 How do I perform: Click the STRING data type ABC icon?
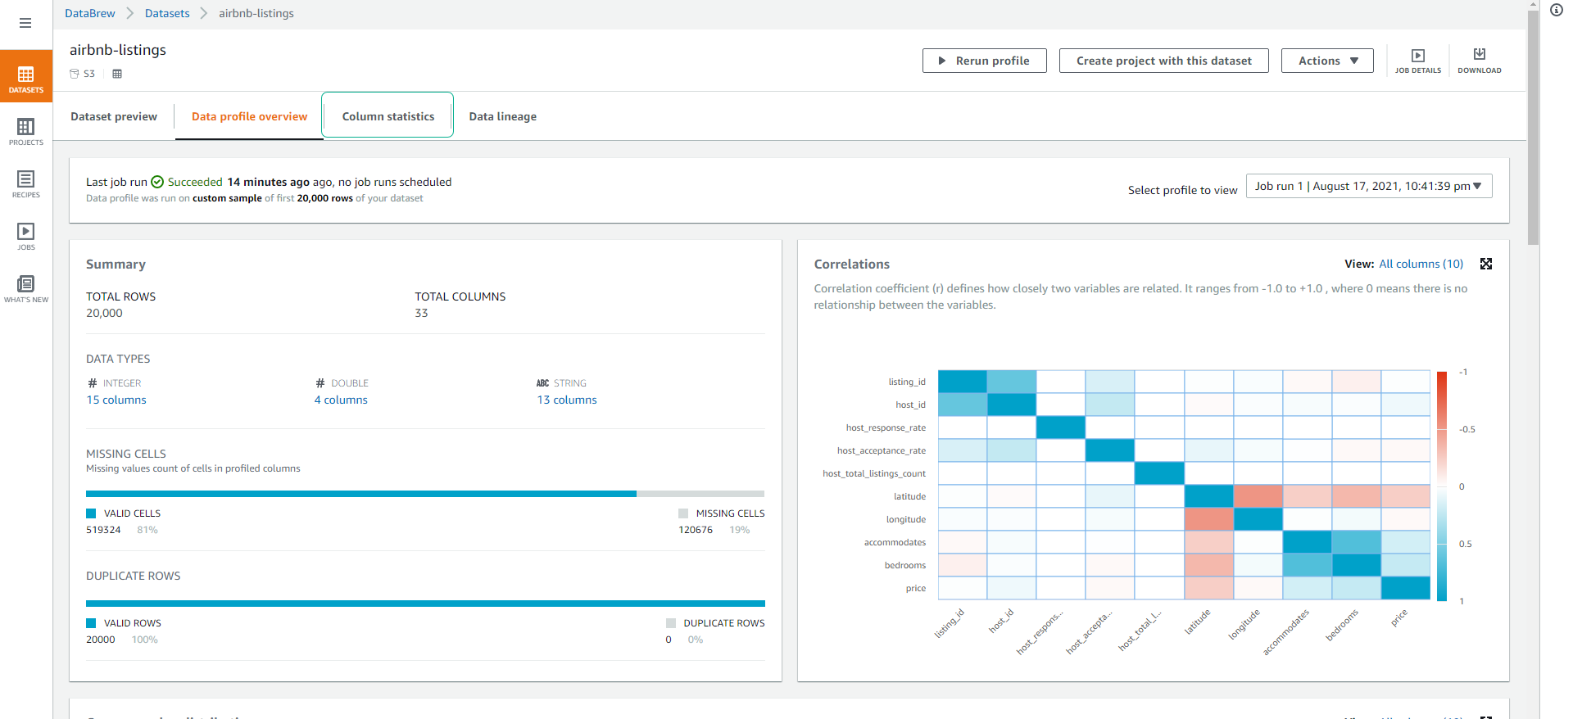coord(542,382)
